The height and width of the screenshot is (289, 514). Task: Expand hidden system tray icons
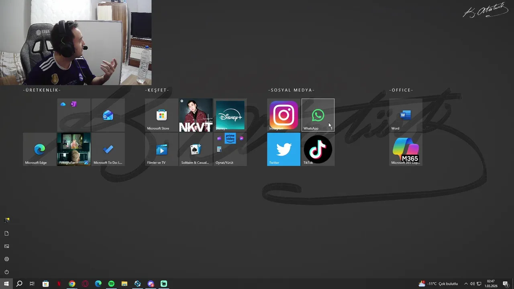click(x=466, y=284)
